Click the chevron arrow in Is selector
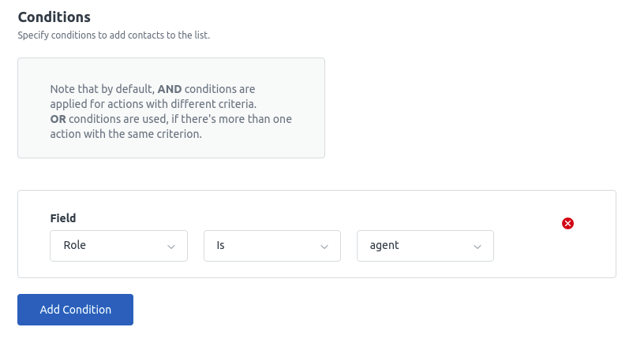 [324, 247]
